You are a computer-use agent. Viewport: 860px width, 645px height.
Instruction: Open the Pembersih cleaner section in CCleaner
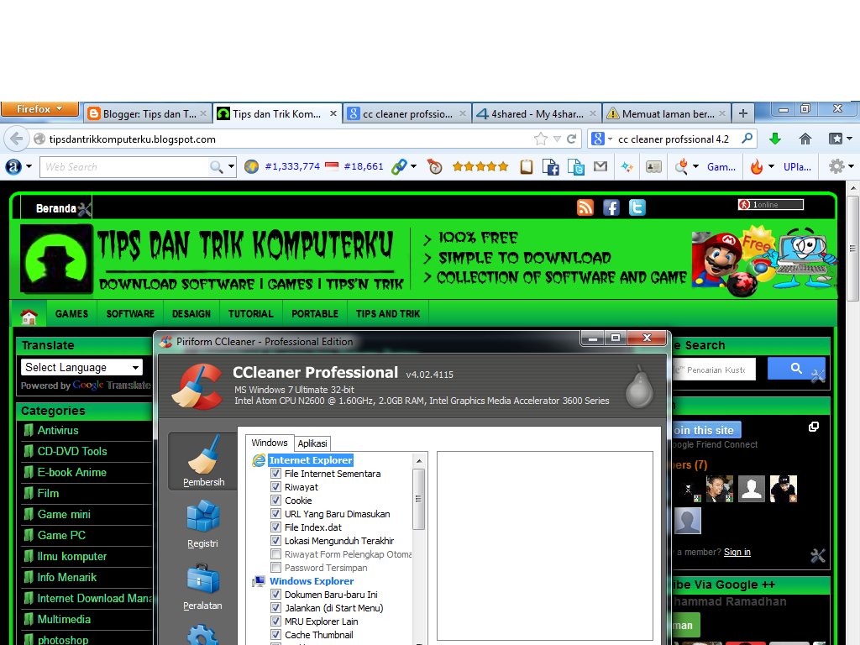[203, 461]
